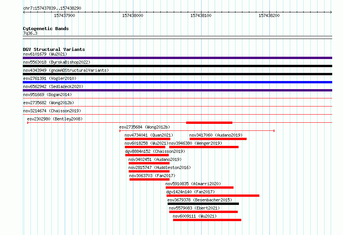Open nsv3946380 (Wenger2019) label
343x235 pixels.
[195, 143]
